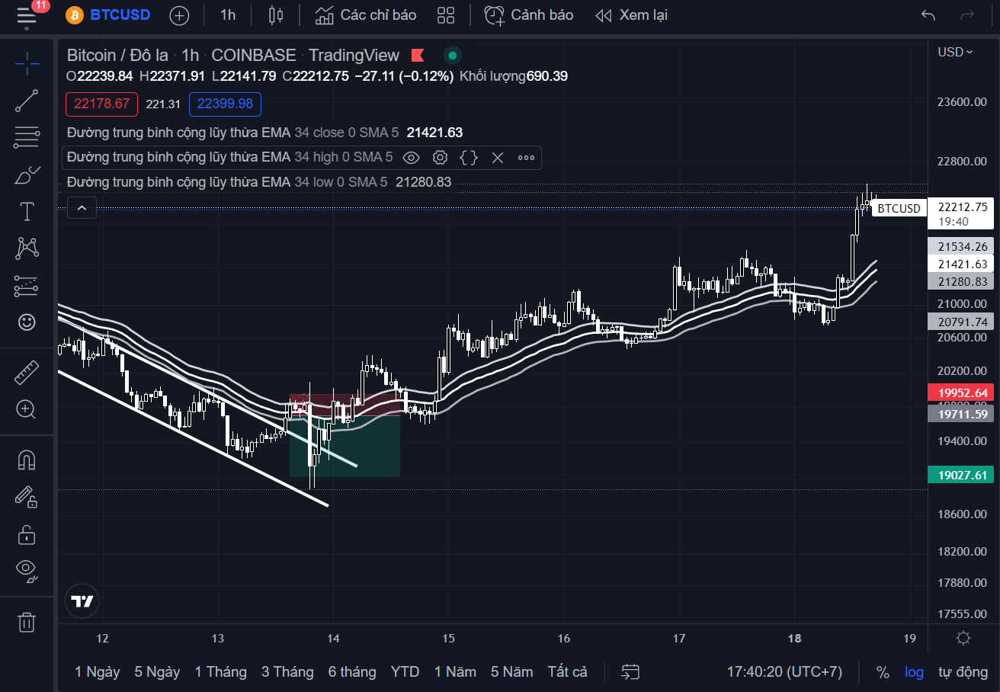Screen dimensions: 1000x692
Task: Select the text annotation tool
Action: [27, 211]
